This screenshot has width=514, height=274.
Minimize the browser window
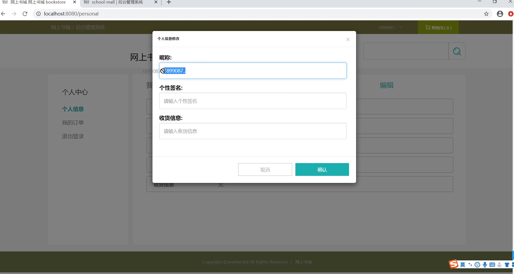pyautogui.click(x=480, y=2)
